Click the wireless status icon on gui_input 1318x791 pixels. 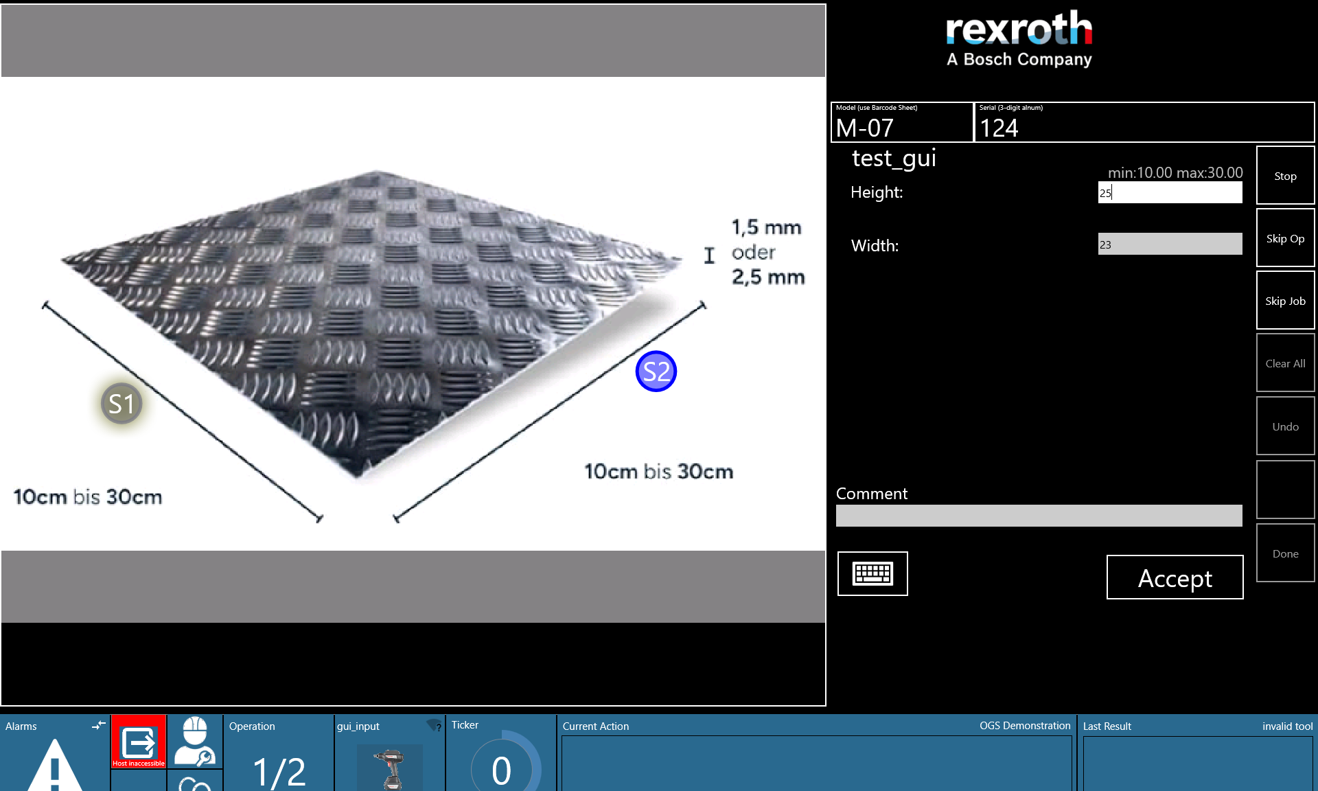(434, 726)
